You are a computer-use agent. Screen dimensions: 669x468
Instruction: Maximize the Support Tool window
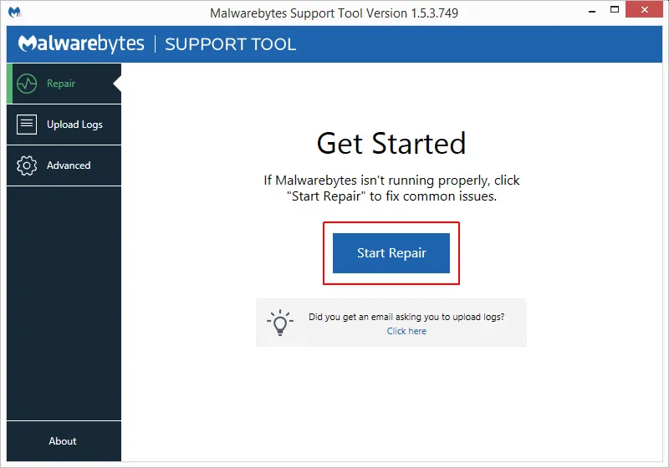pyautogui.click(x=615, y=9)
